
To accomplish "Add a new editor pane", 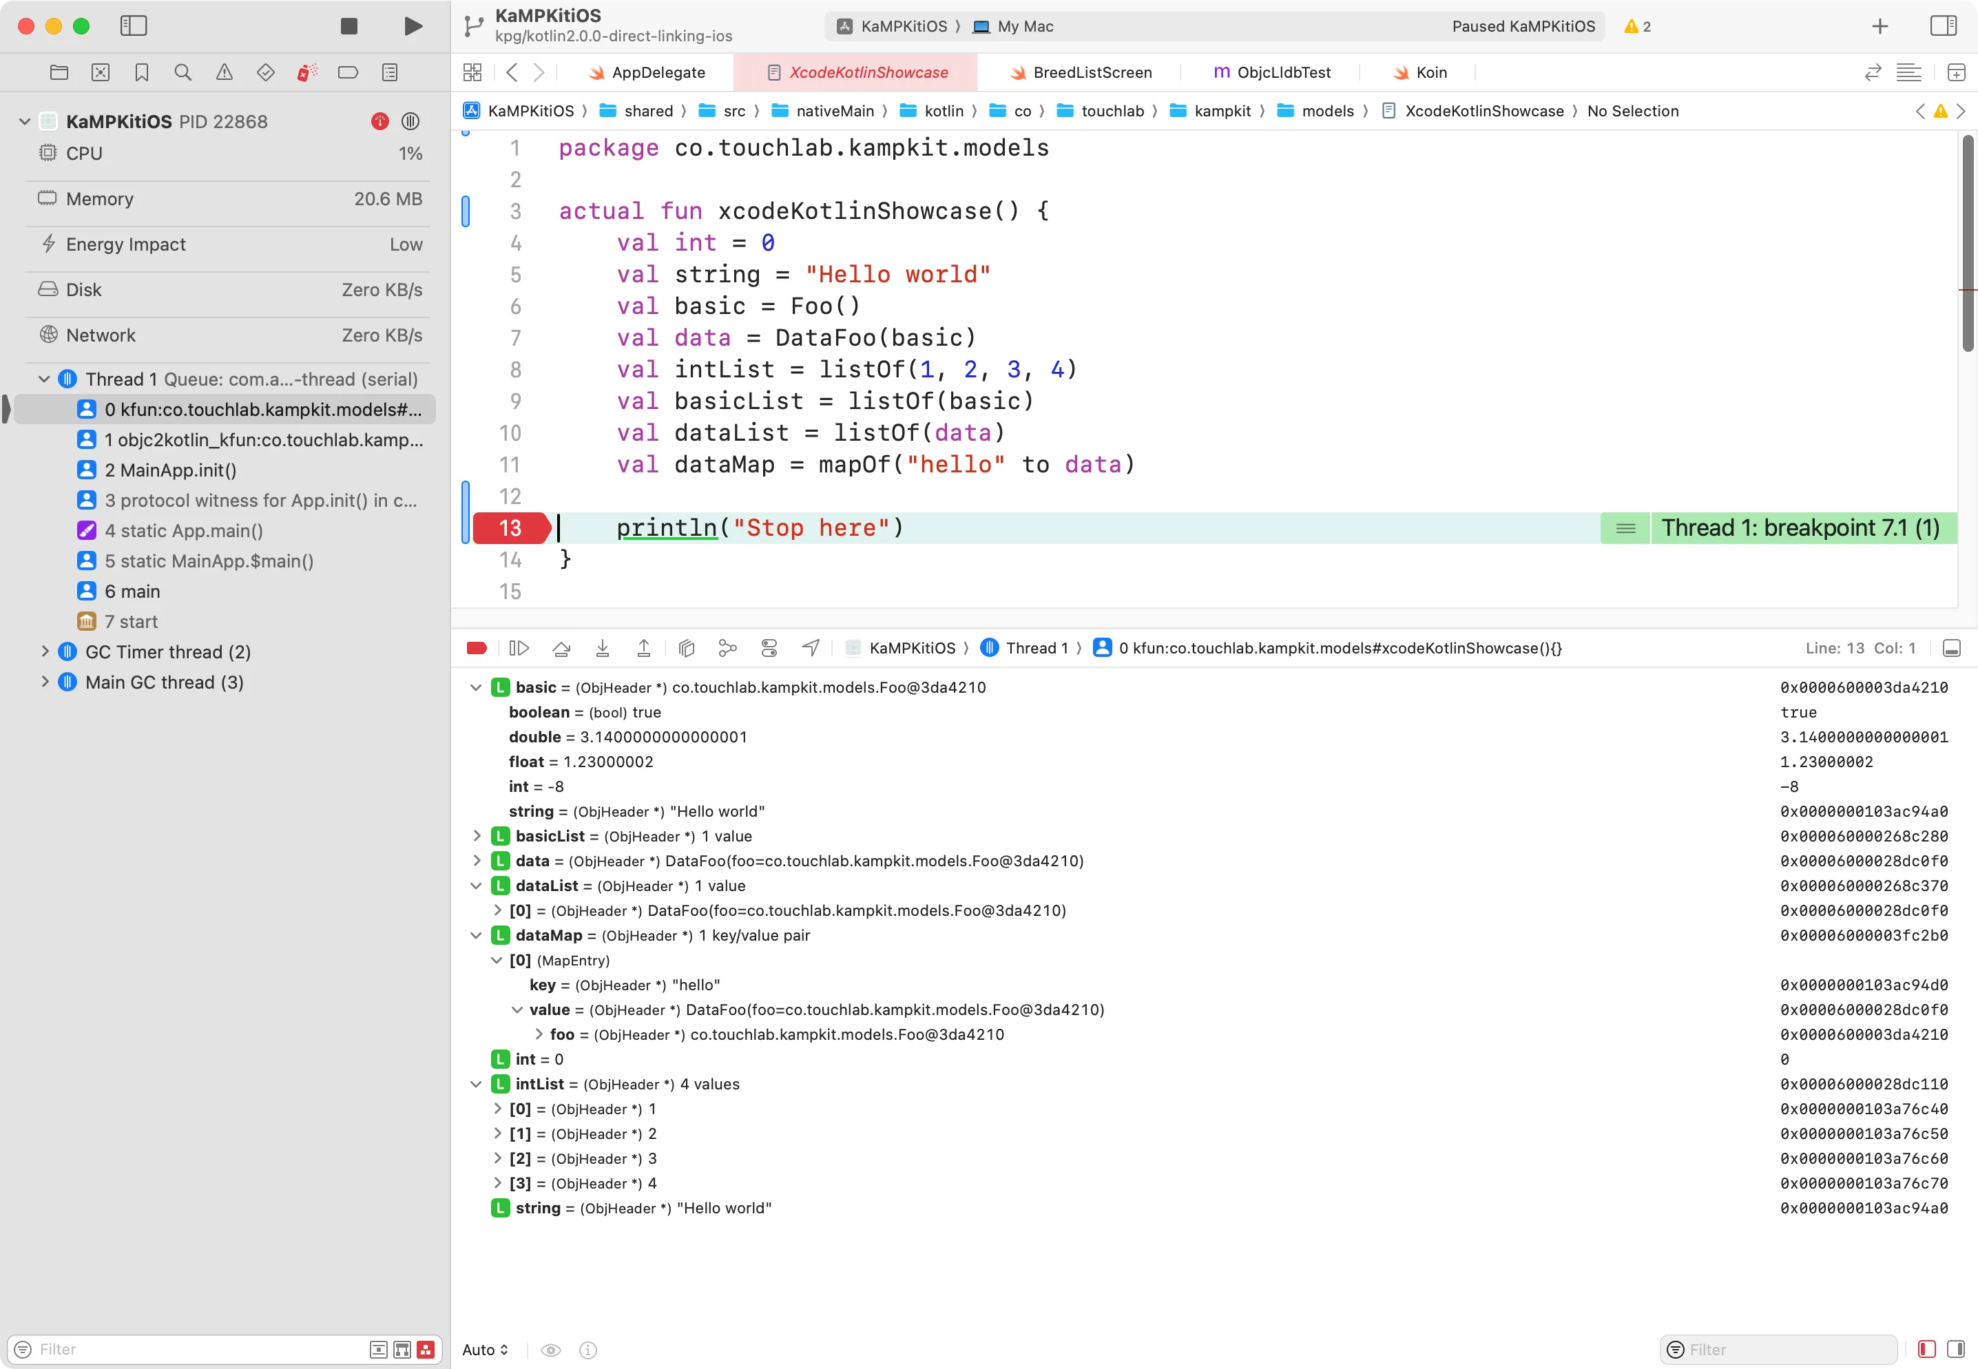I will tap(1957, 72).
